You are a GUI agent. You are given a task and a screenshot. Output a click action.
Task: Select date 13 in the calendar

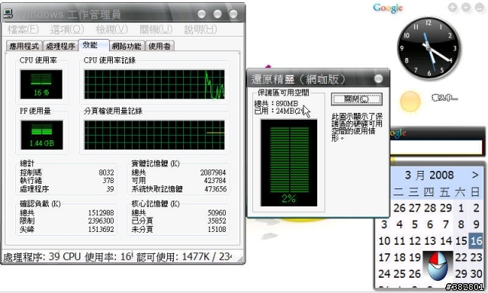click(x=430, y=240)
